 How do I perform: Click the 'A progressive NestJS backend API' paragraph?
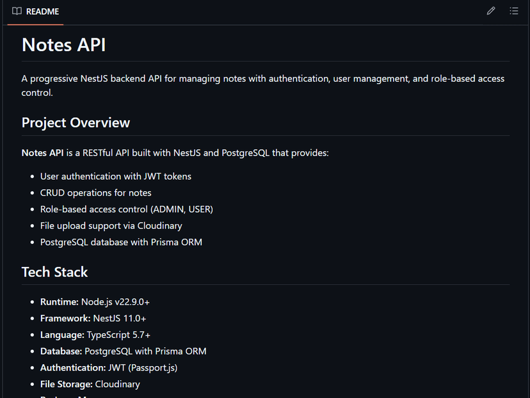point(263,86)
